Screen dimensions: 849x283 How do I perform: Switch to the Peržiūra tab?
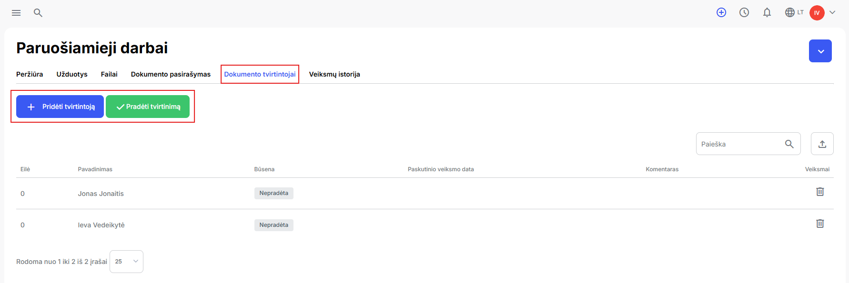click(30, 74)
